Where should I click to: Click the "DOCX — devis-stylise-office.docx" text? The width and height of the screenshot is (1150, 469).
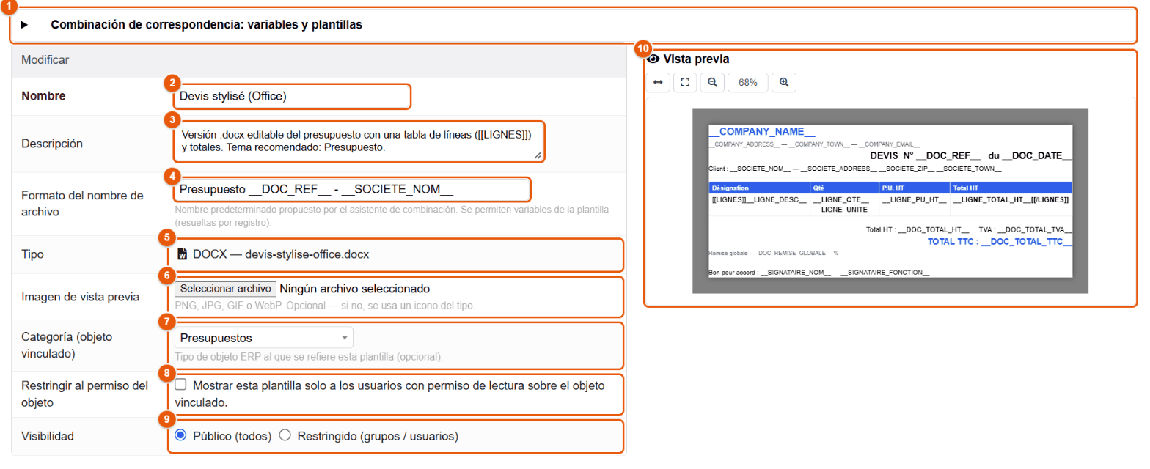tap(280, 255)
